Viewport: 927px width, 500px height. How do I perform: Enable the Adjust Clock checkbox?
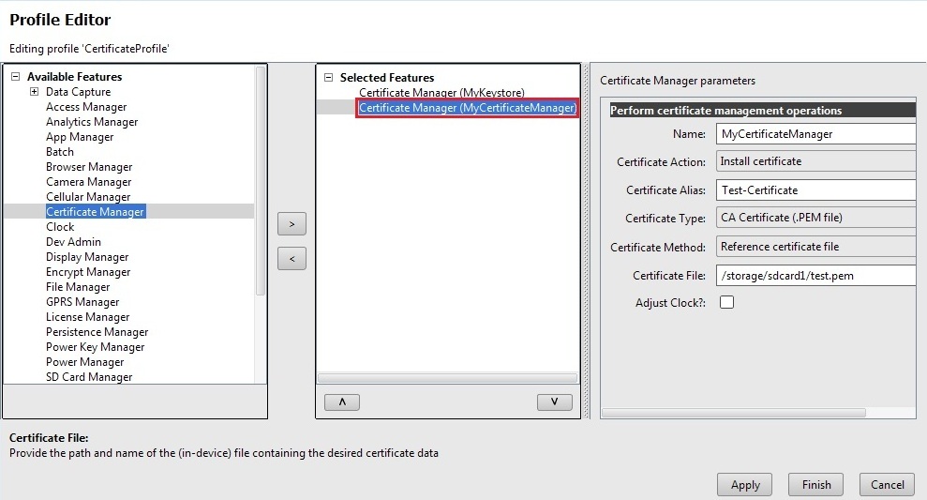tap(726, 302)
